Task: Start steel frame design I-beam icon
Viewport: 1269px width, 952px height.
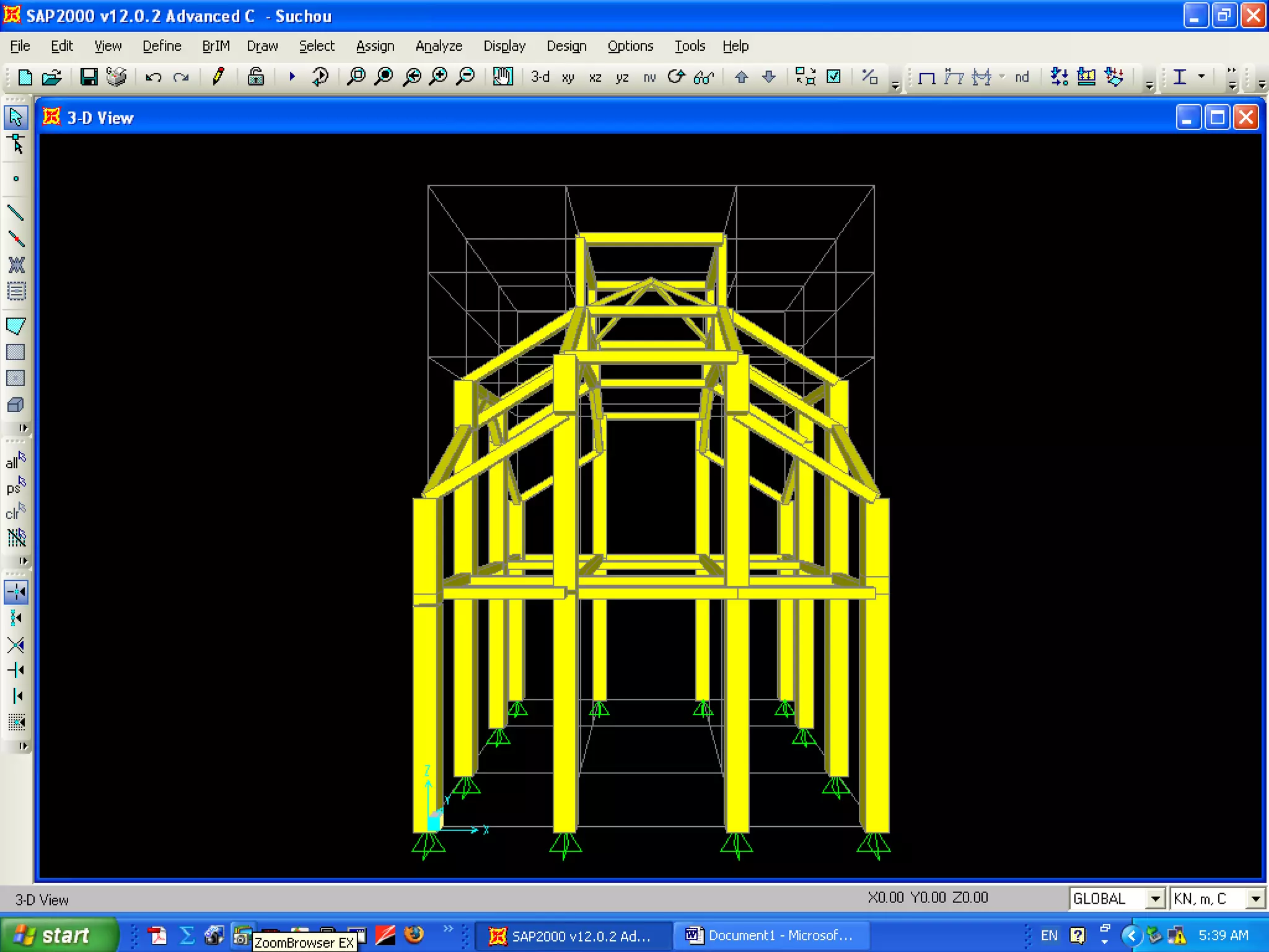Action: [1180, 77]
